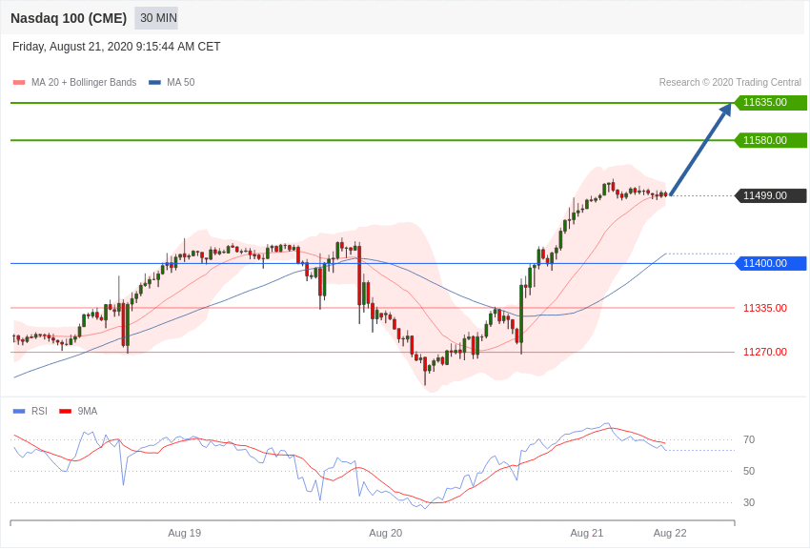Click the Aug 20 date axis label
Image resolution: width=810 pixels, height=549 pixels.
[x=385, y=533]
